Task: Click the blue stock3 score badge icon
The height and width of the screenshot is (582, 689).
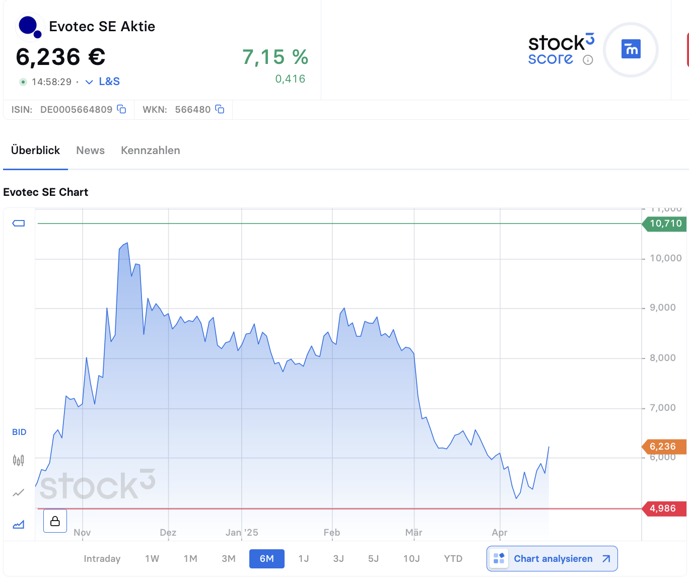Action: pos(631,49)
